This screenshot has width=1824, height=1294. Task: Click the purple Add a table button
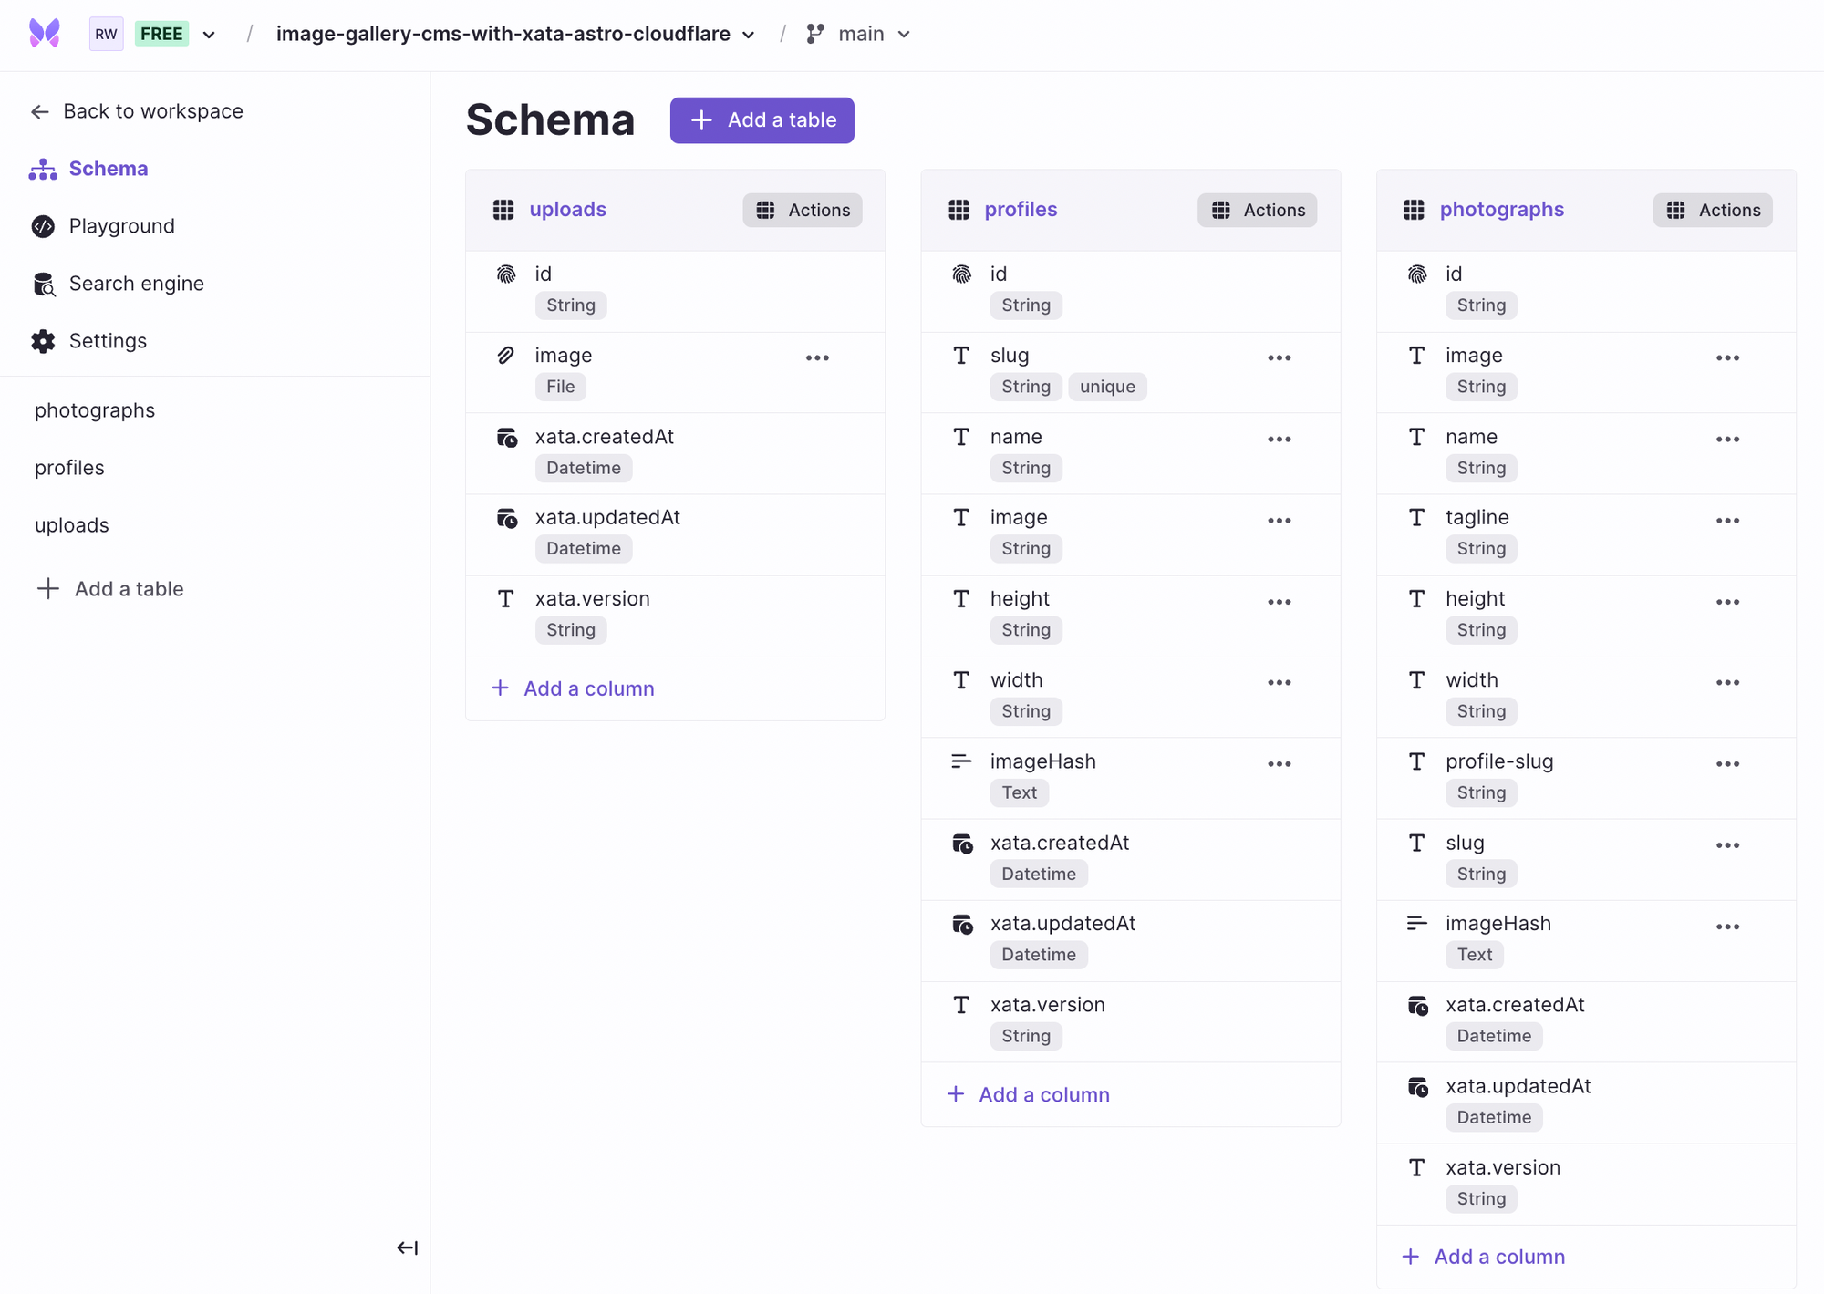(762, 120)
